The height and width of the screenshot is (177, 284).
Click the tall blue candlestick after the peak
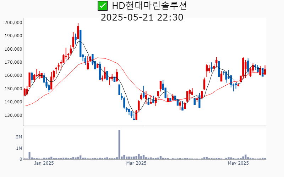[x=81, y=43]
